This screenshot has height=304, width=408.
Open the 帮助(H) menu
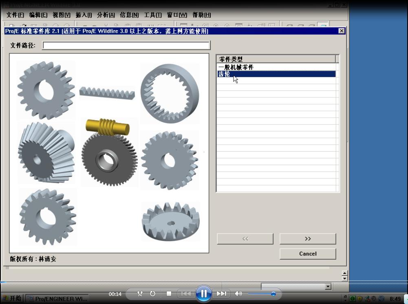202,15
